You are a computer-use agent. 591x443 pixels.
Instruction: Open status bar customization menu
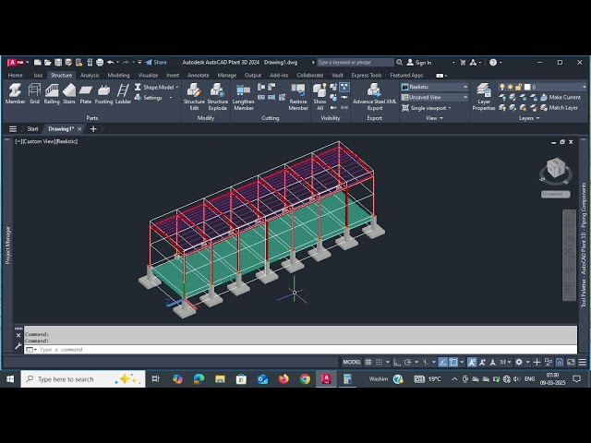click(x=583, y=362)
